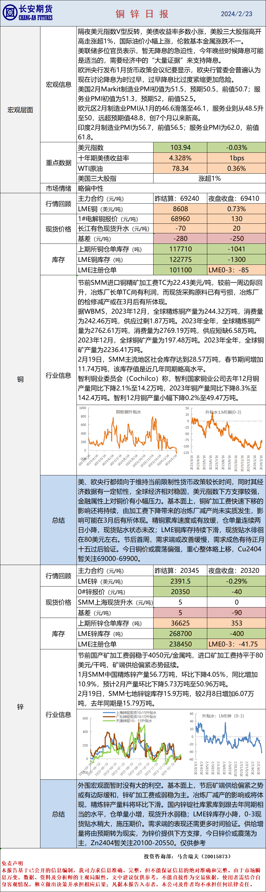This screenshot has width=266, height=892.
Task: Click the LME铜 change 0.73%
Action: tap(237, 209)
